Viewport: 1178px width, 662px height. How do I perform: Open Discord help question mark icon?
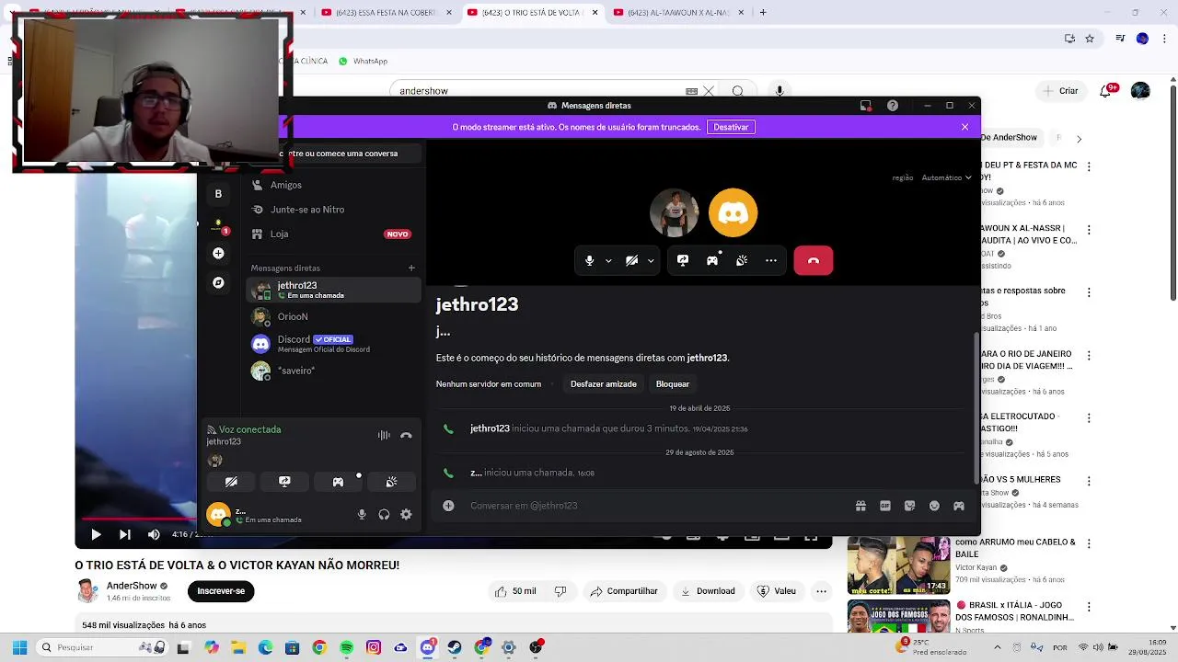point(893,106)
